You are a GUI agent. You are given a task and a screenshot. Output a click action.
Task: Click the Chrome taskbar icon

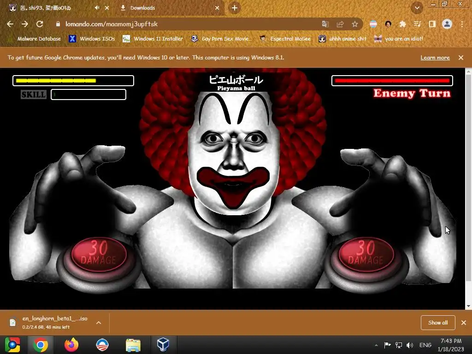41,345
